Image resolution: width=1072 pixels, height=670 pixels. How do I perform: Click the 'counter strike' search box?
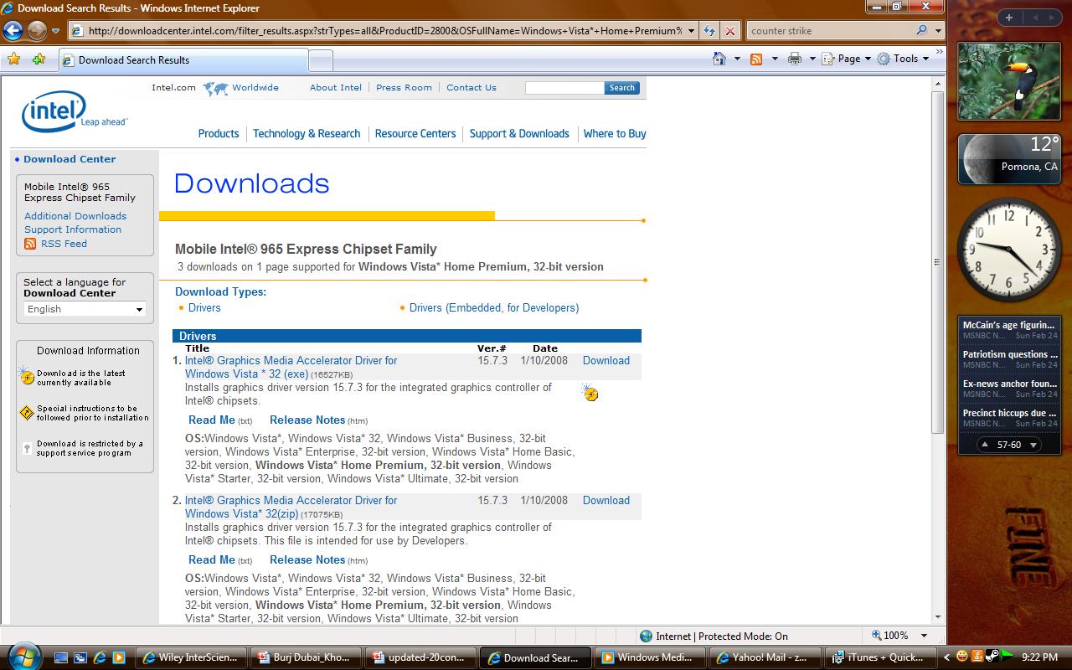tap(829, 31)
